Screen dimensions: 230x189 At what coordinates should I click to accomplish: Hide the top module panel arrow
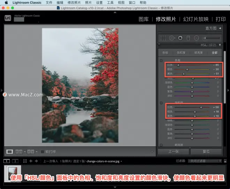115,12
